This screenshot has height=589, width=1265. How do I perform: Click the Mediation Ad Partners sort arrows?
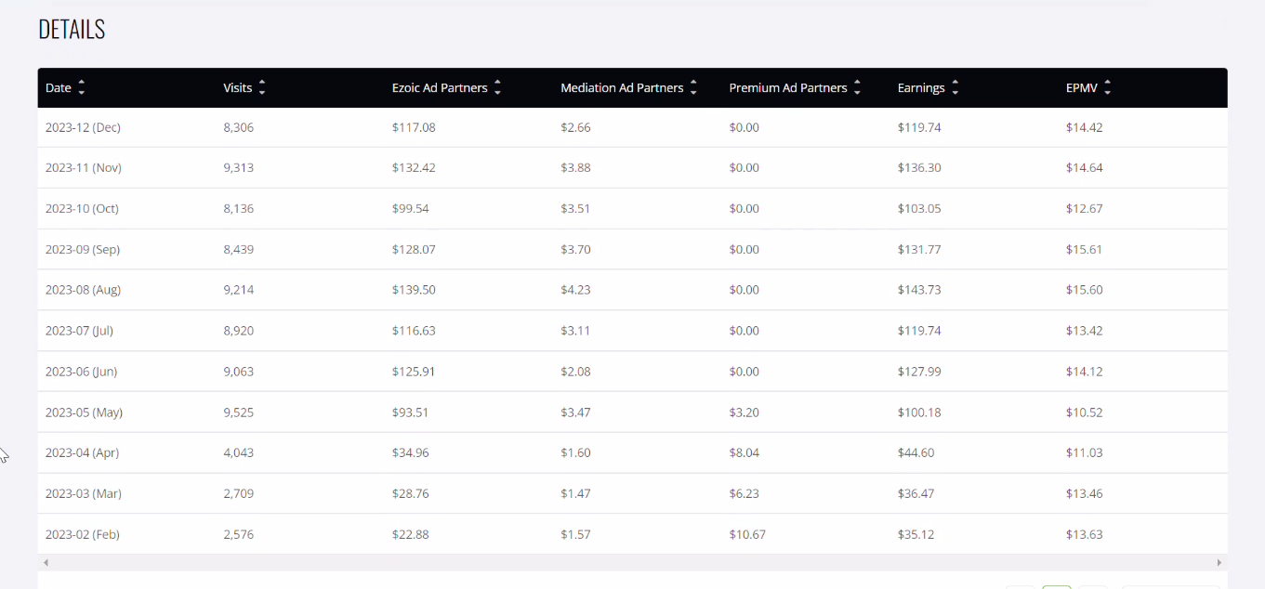coord(693,87)
